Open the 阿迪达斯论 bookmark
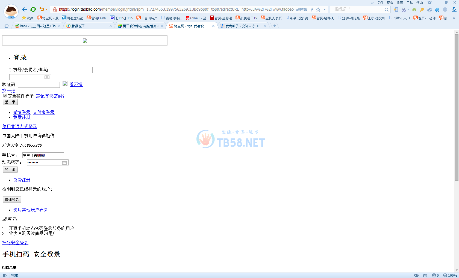Screen dimensions: 459x278 pyautogui.click(x=73, y=18)
